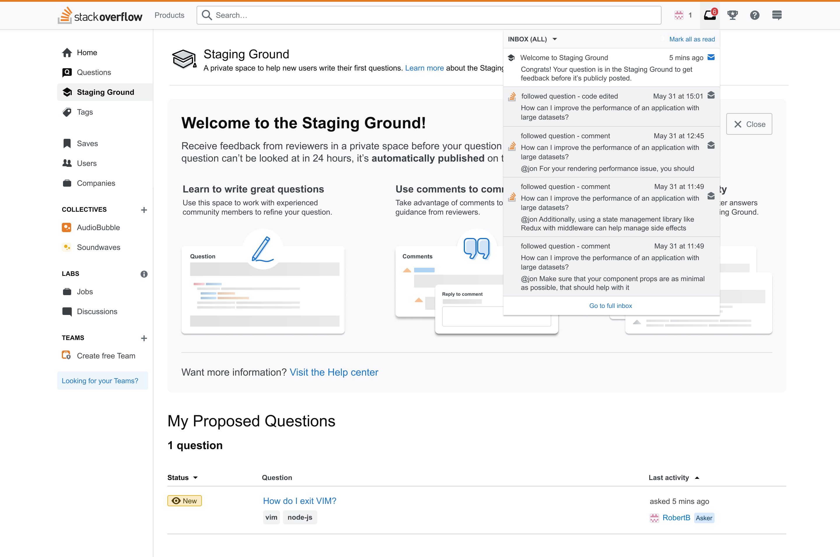Click the Staging Ground header graduation cap icon
The width and height of the screenshot is (840, 557).
tap(184, 59)
